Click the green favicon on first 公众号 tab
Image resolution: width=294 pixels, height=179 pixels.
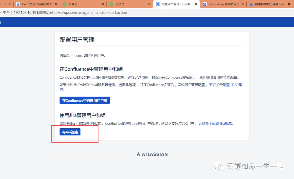pos(65,4)
